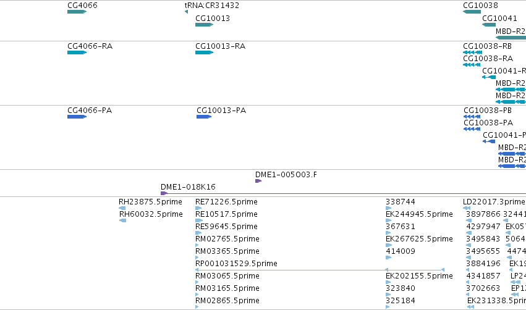The height and width of the screenshot is (310, 526).
Task: Select the RE71226.5prime EST label
Action: [x=226, y=202]
